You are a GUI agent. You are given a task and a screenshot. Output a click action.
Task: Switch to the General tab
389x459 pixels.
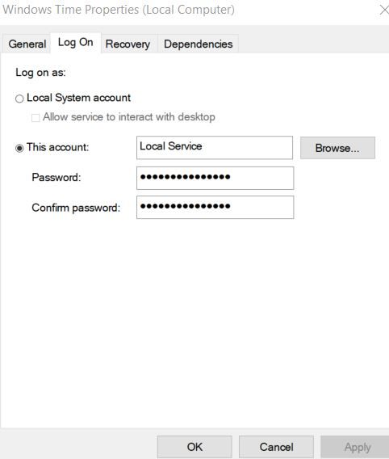coord(27,44)
